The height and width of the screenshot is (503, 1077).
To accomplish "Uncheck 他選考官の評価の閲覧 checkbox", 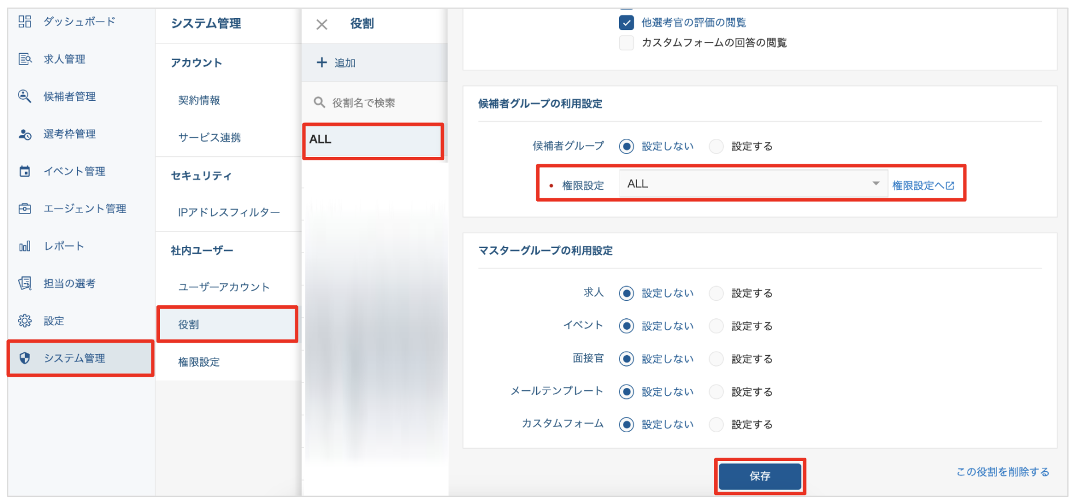I will 626,23.
